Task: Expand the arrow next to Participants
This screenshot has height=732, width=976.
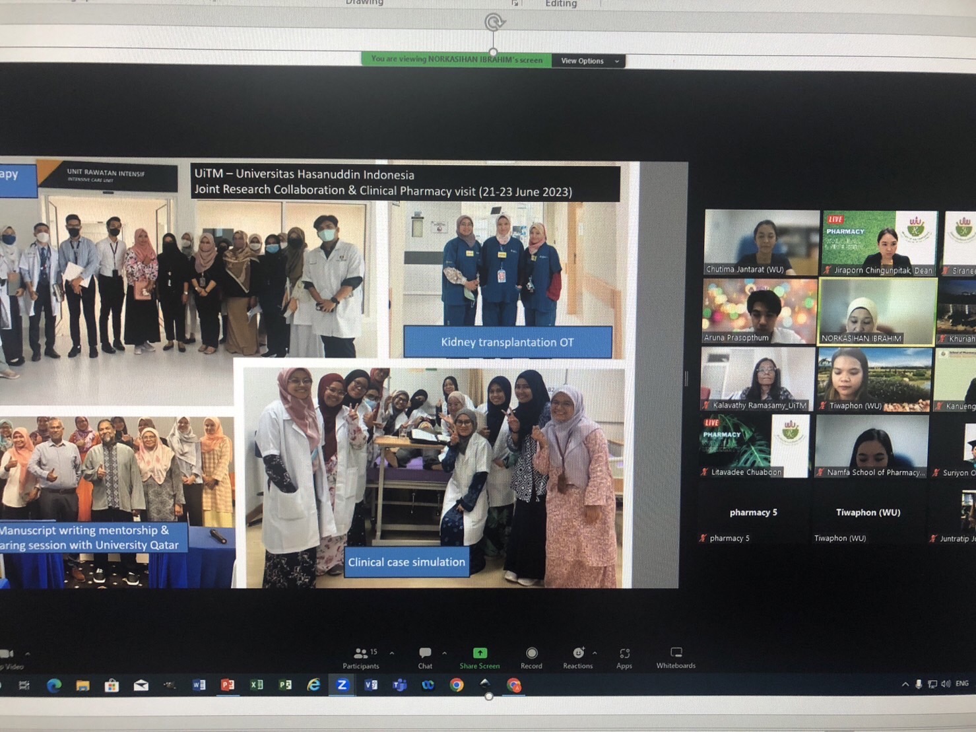Action: click(x=392, y=653)
